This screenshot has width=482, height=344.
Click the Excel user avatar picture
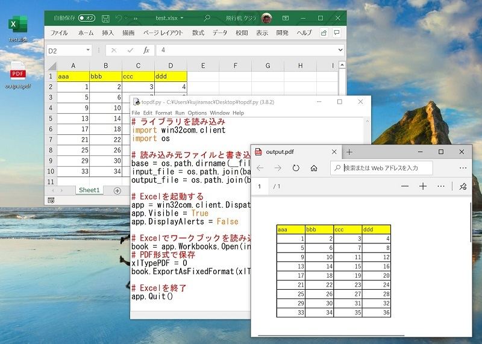[266, 18]
